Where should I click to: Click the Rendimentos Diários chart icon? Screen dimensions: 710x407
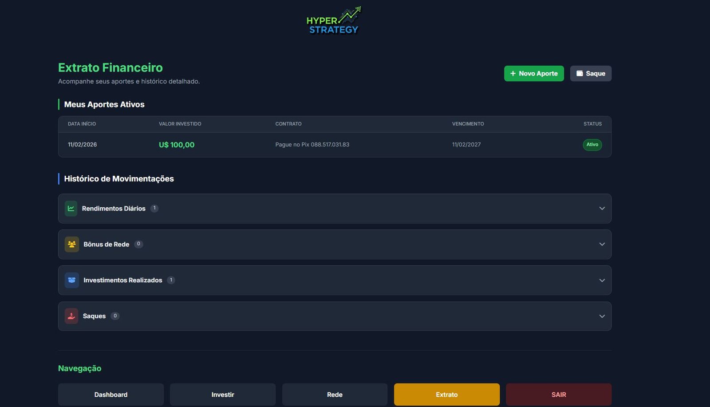point(71,208)
